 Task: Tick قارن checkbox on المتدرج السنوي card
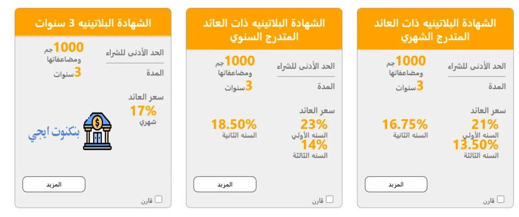(x=329, y=199)
